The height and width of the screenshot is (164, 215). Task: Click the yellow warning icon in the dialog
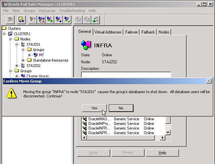[x=12, y=93]
